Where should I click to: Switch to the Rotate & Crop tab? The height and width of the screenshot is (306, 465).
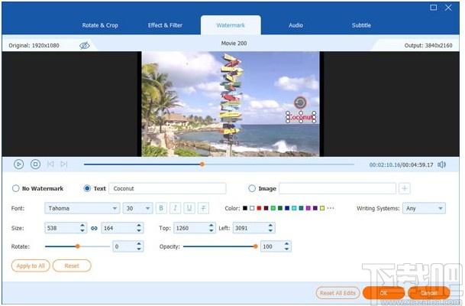(100, 25)
